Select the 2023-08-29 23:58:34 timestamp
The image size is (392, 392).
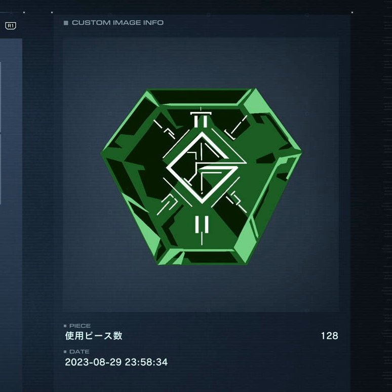tap(116, 362)
